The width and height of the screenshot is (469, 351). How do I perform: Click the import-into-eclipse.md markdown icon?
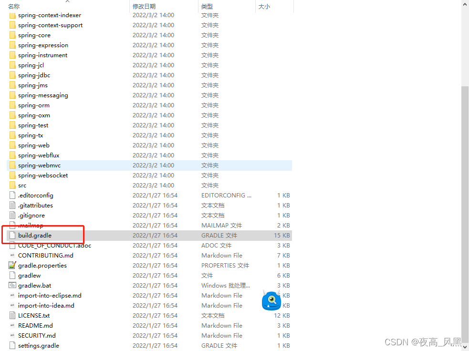click(12, 295)
